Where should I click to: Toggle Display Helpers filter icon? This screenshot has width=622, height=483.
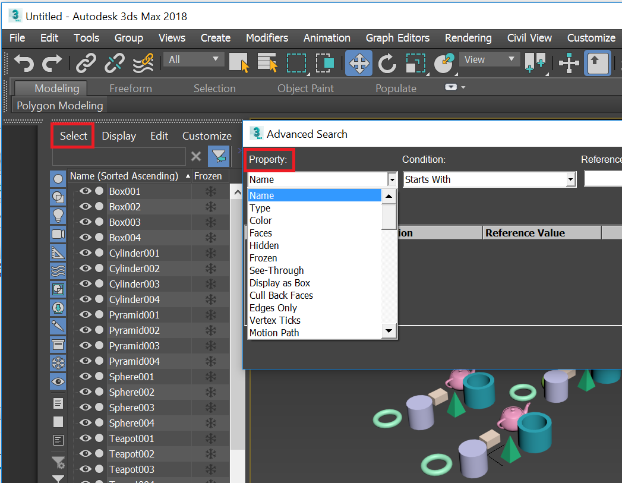[58, 252]
